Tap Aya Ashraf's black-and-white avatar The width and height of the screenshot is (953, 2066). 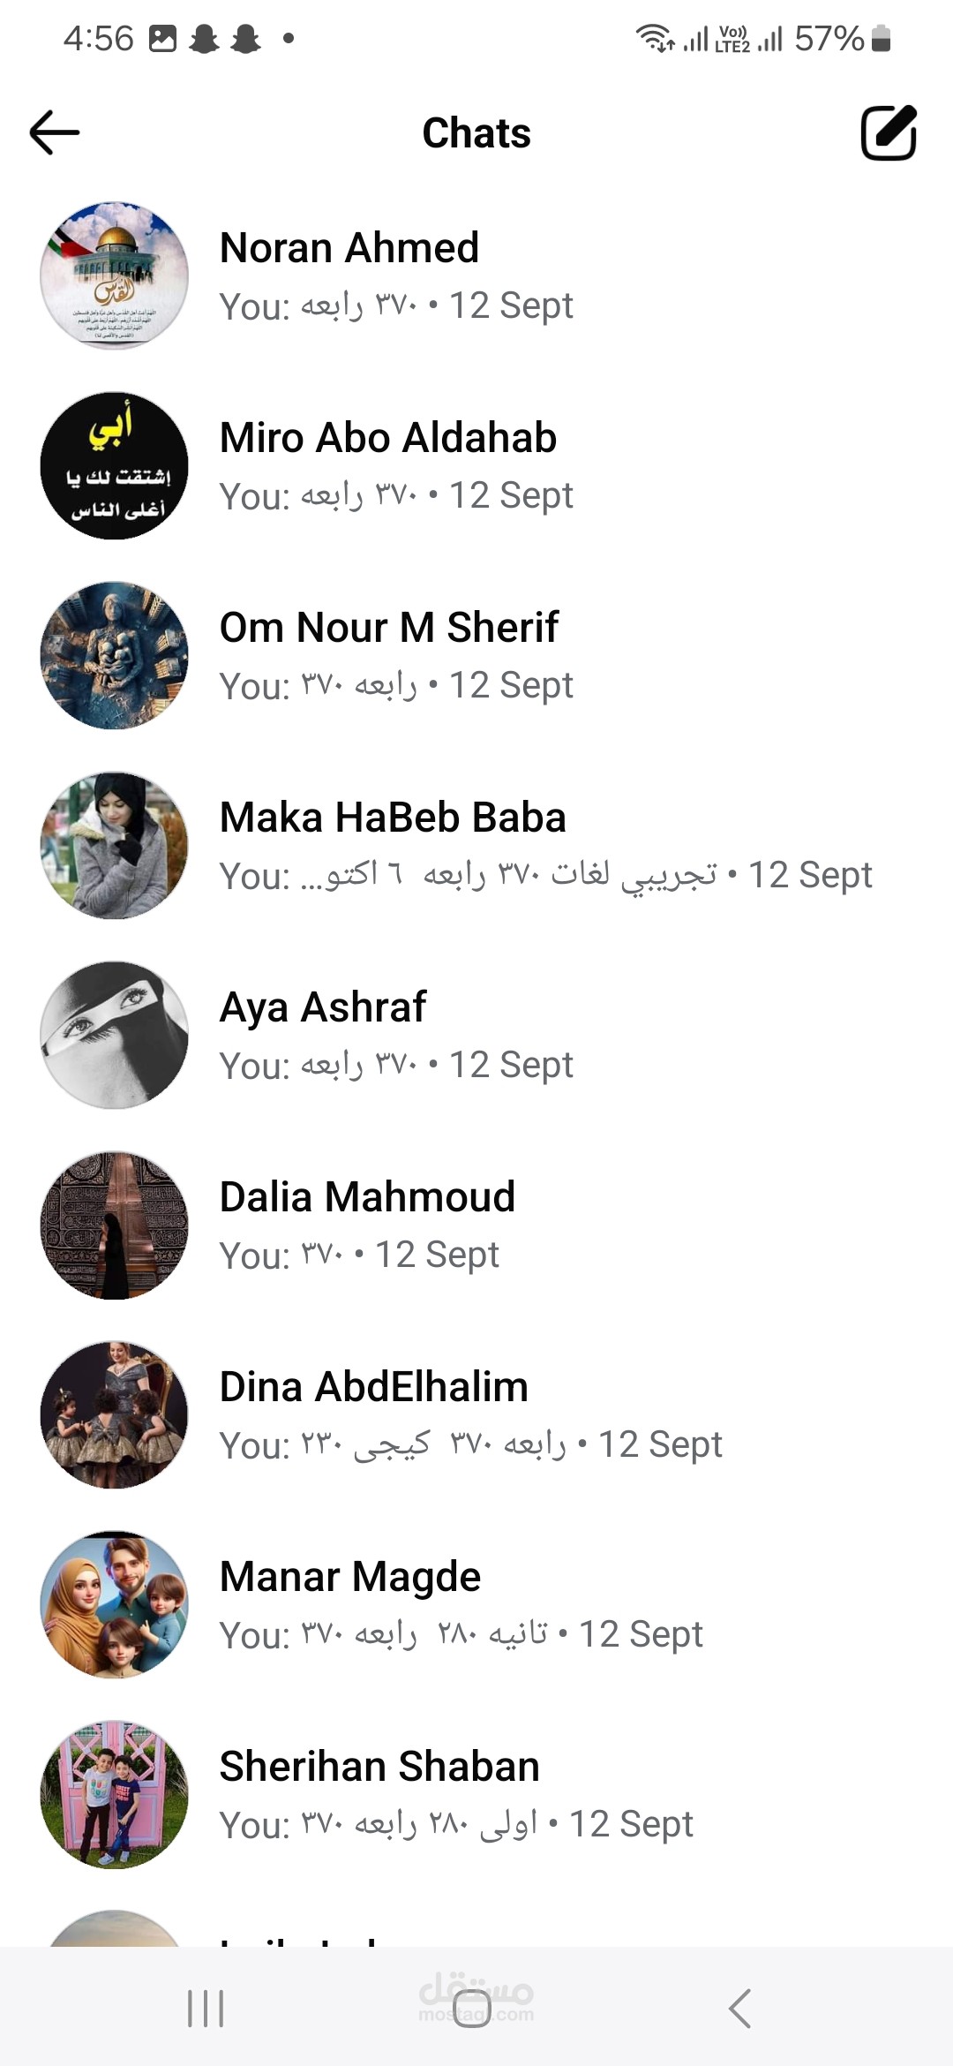point(115,1035)
